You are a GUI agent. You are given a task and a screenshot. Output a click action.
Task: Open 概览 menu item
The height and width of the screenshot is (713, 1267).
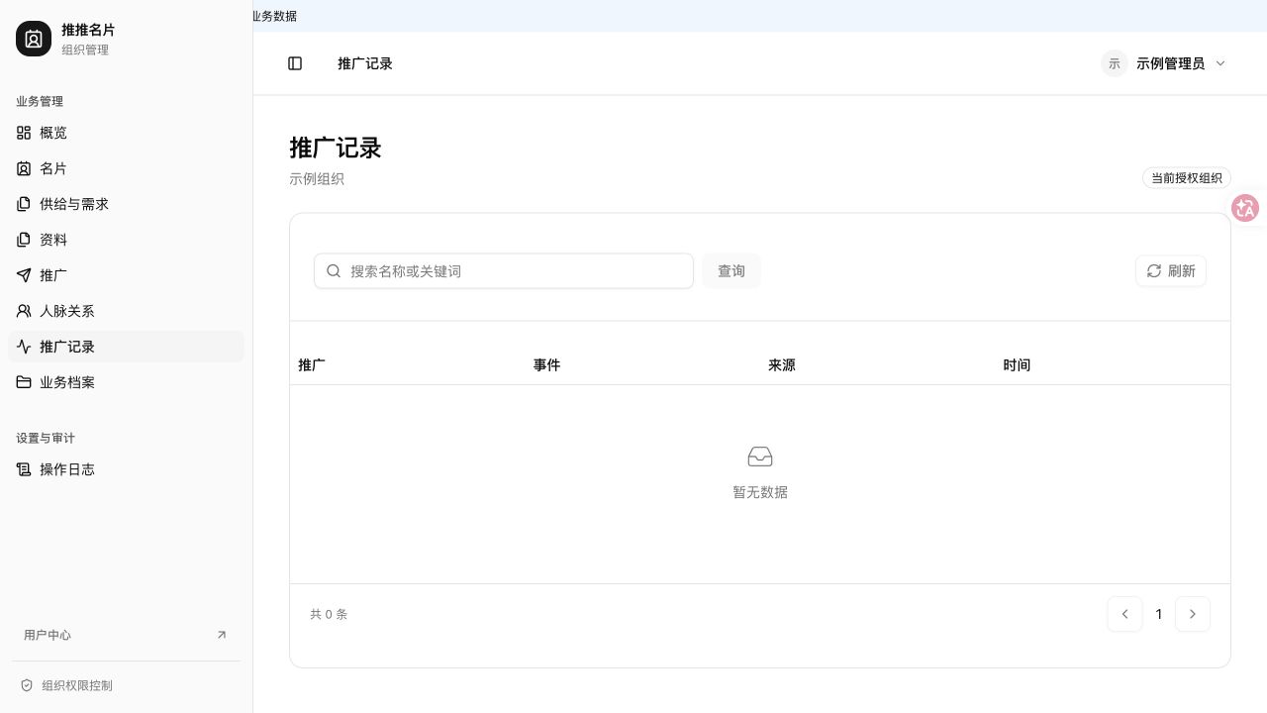tap(126, 133)
